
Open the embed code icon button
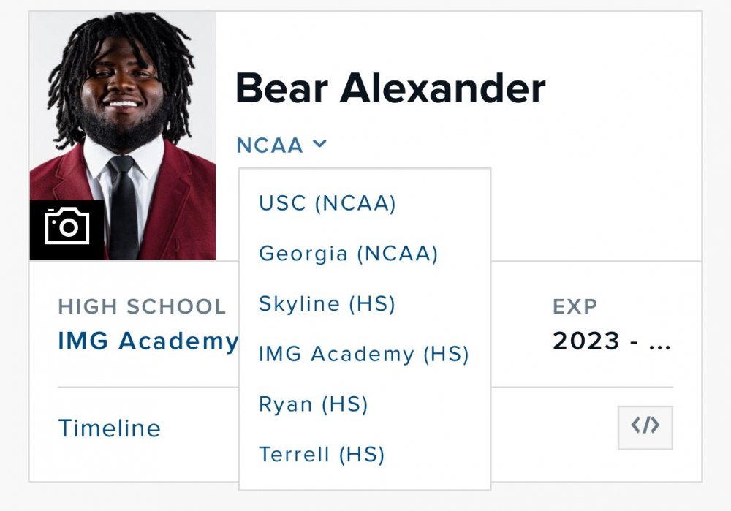pos(645,427)
